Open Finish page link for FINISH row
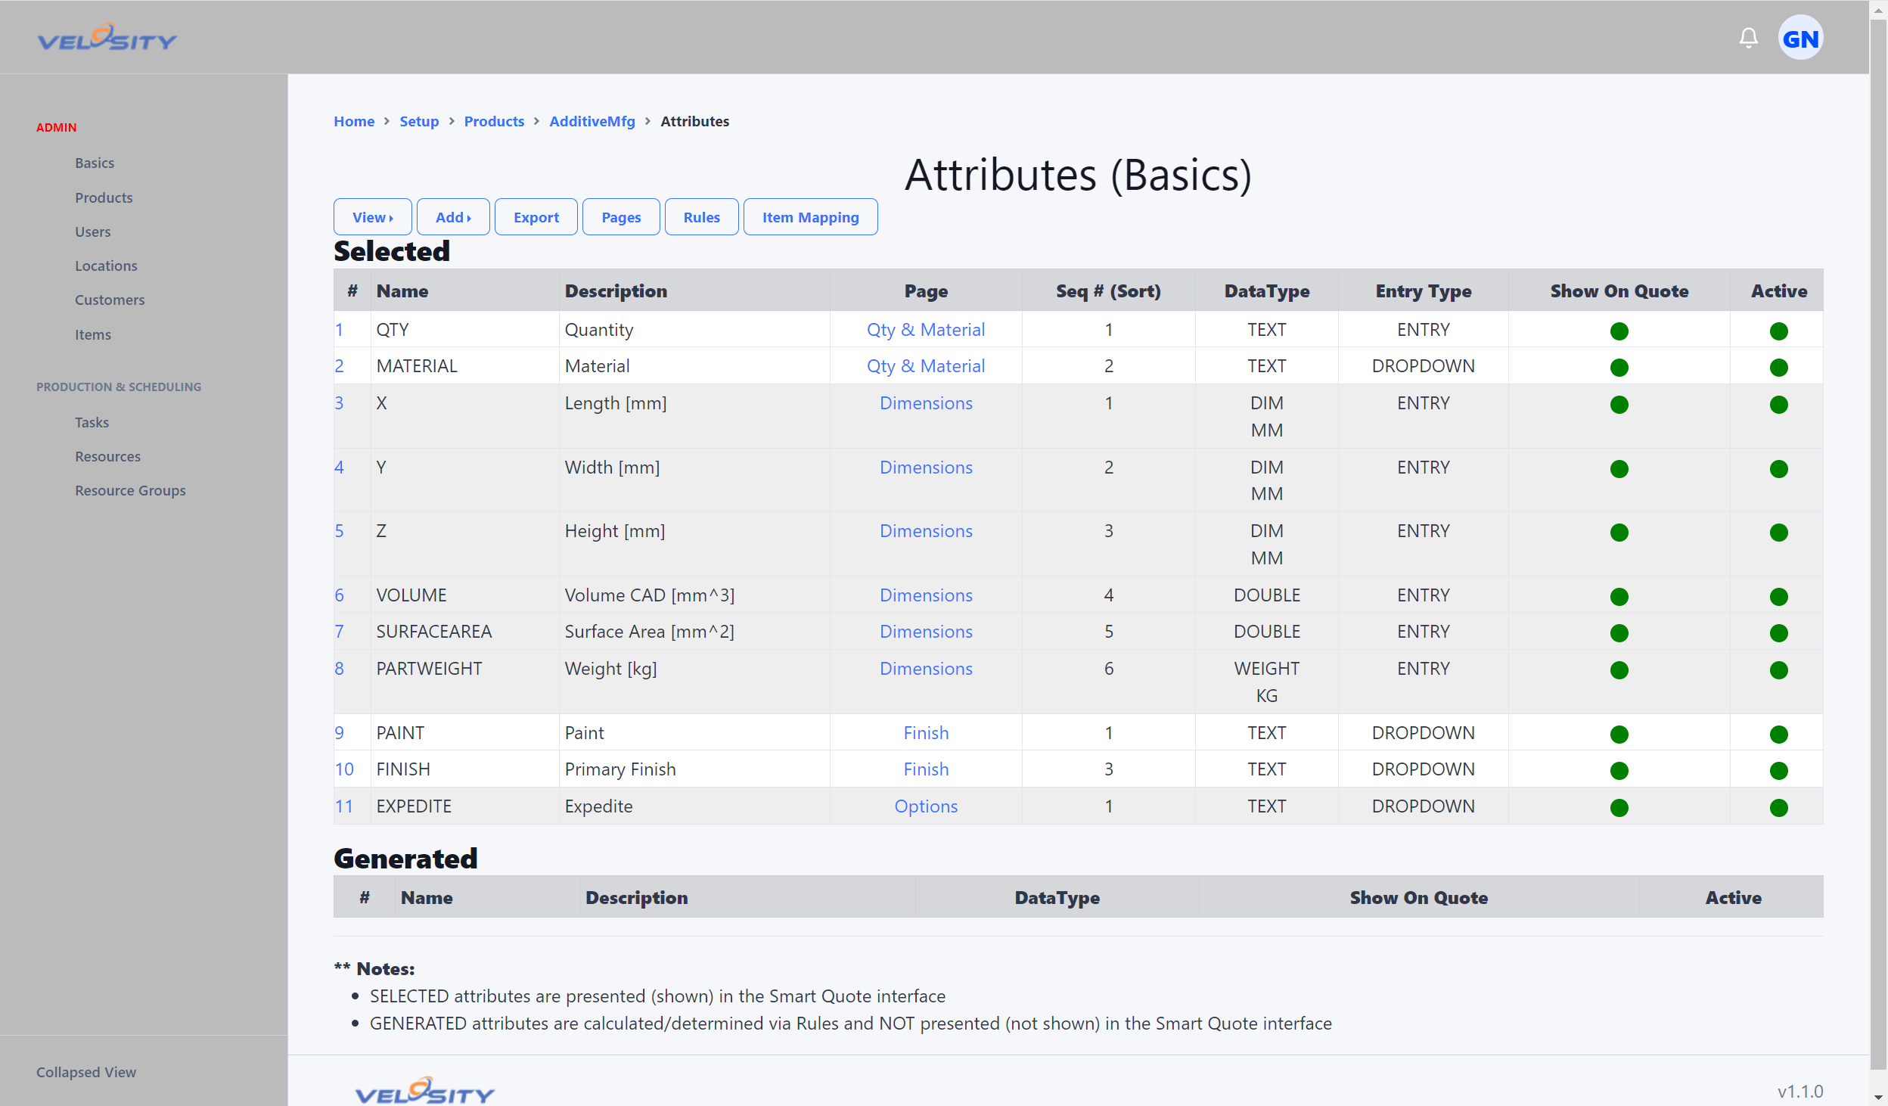Image resolution: width=1888 pixels, height=1106 pixels. tap(926, 769)
